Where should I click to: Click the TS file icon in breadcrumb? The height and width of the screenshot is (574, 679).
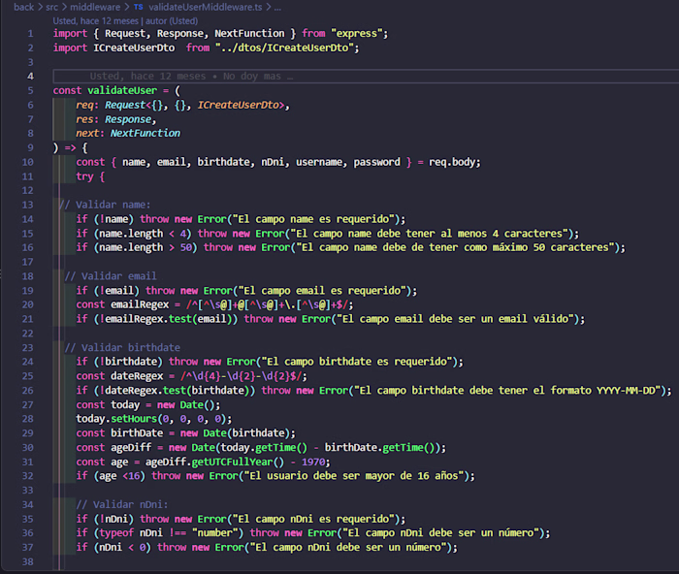click(x=138, y=7)
